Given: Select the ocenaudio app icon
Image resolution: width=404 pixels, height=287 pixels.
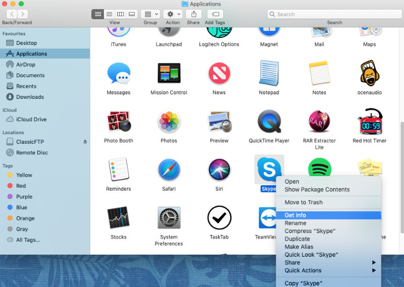Looking at the screenshot, I should (x=370, y=73).
